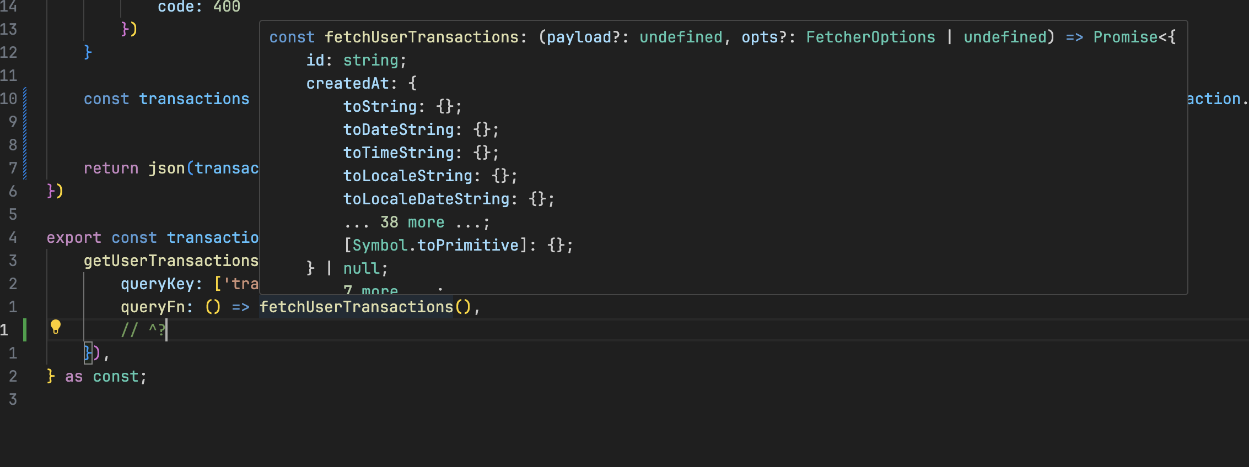Place cursor at the '// ^?' comment
This screenshot has height=467, width=1249.
tap(143, 330)
